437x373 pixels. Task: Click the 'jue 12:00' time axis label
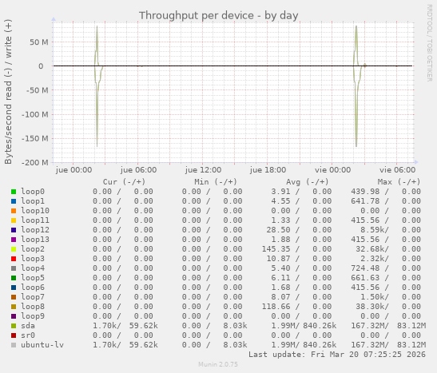coord(203,170)
